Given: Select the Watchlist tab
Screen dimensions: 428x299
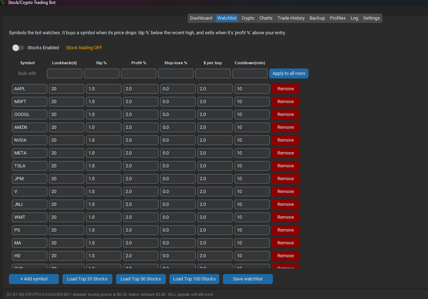Looking at the screenshot, I should point(227,18).
